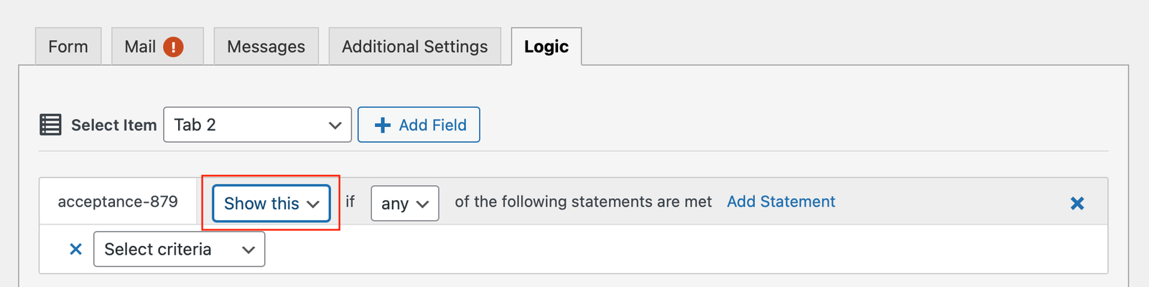Click the 'if' text between dropdowns
1149x287 pixels.
click(350, 202)
